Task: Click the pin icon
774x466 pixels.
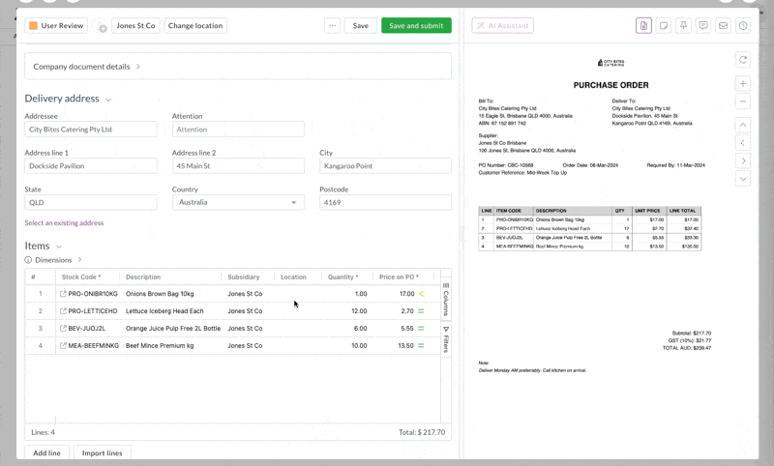Action: pos(683,26)
